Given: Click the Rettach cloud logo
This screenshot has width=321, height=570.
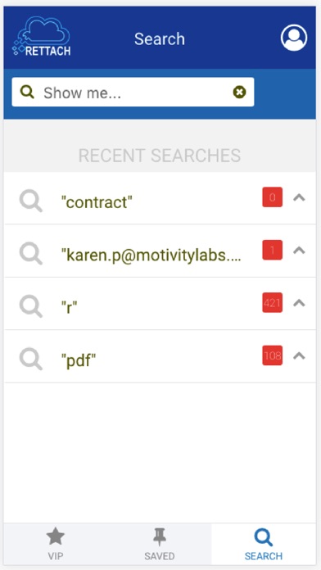Looking at the screenshot, I should coord(42,36).
